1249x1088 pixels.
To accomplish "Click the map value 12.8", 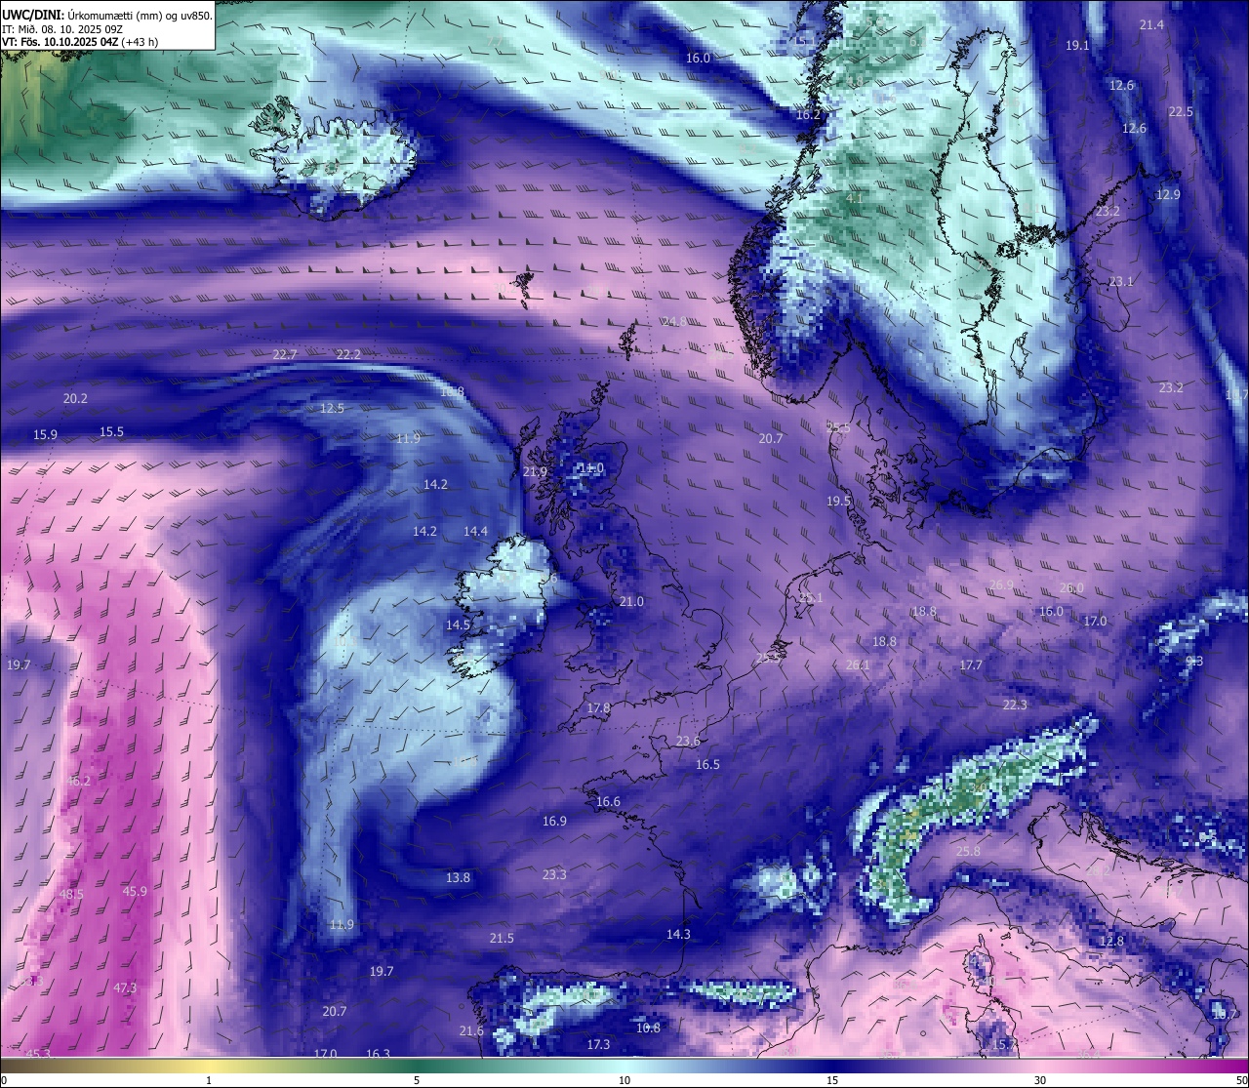I will tap(1111, 941).
